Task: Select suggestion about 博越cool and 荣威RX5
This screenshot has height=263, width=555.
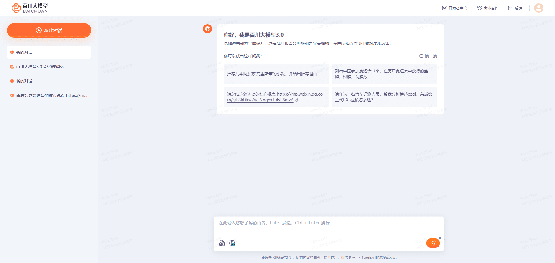Action: point(384,97)
